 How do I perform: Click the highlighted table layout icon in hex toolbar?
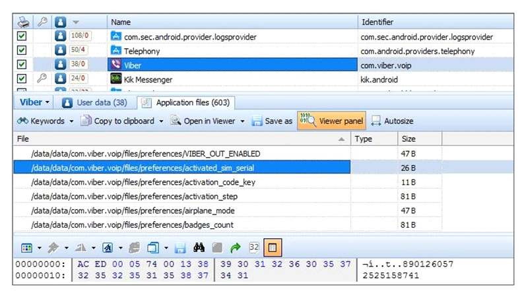pyautogui.click(x=272, y=248)
